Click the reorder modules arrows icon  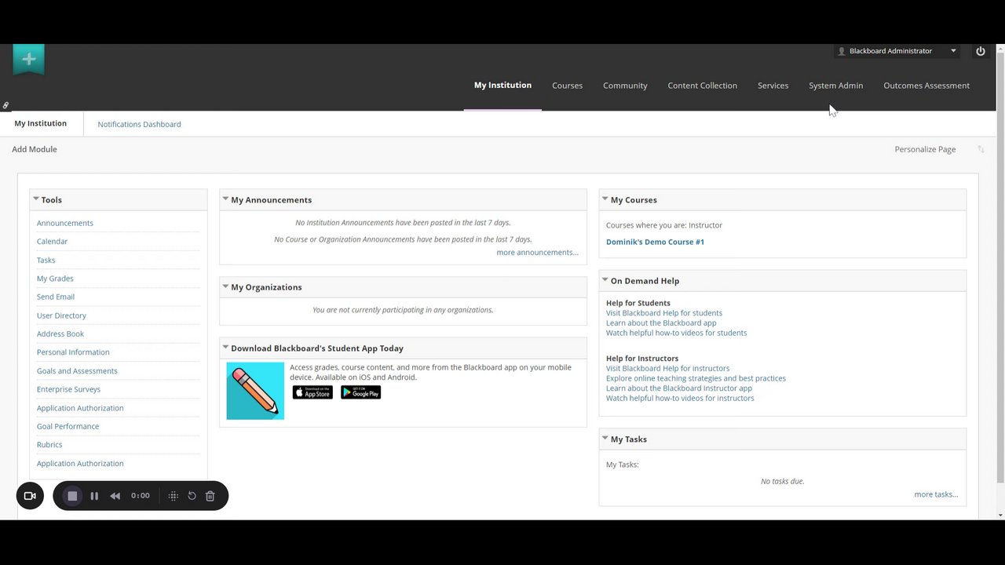coord(981,149)
